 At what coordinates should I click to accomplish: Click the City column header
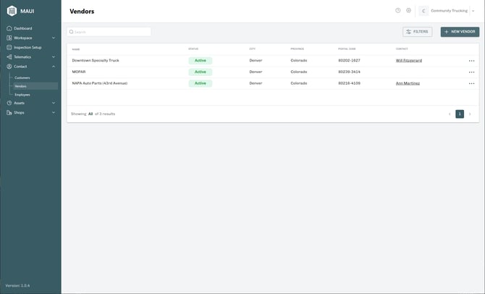tap(253, 49)
